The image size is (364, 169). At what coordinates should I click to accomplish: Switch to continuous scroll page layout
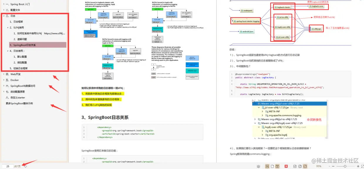(x=267, y=166)
